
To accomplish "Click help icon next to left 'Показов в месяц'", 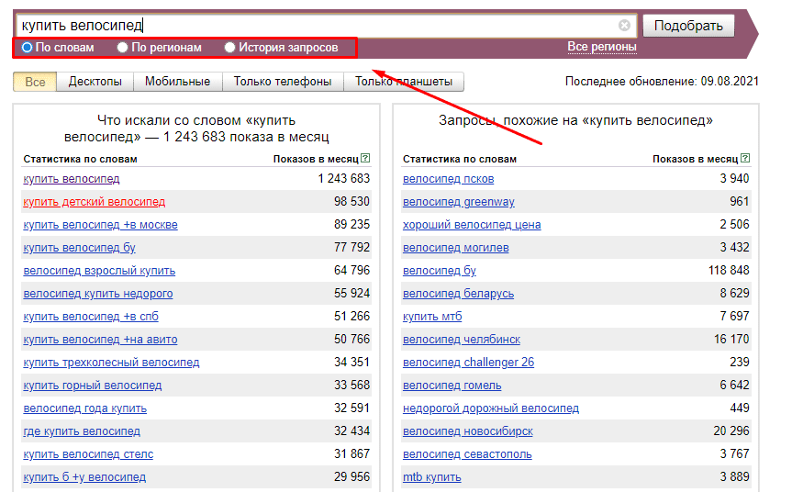I will click(365, 158).
